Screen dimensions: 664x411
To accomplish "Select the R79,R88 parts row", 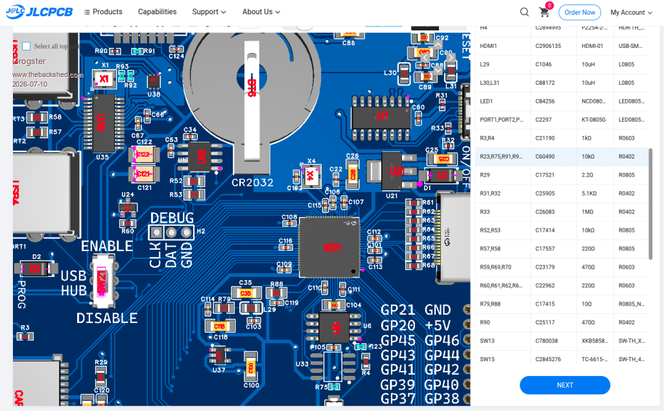I will point(562,304).
